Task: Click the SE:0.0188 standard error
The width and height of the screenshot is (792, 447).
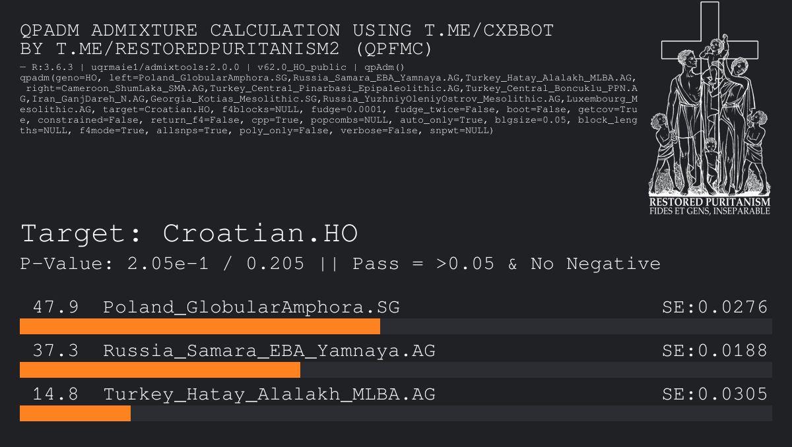Action: point(715,351)
